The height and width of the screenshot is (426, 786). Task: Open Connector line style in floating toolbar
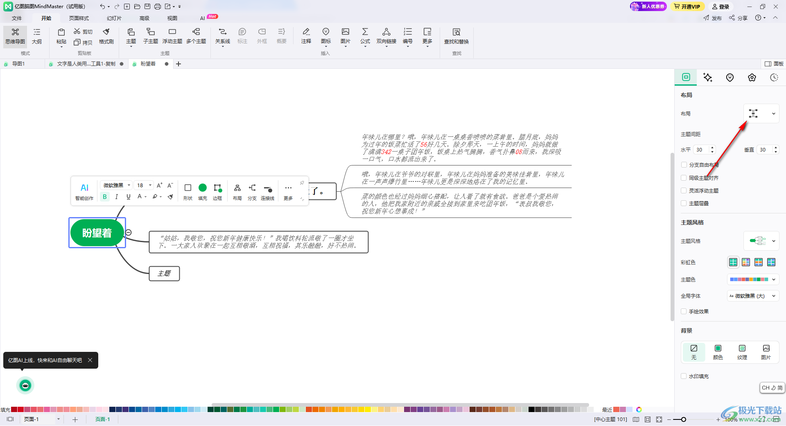click(x=267, y=191)
